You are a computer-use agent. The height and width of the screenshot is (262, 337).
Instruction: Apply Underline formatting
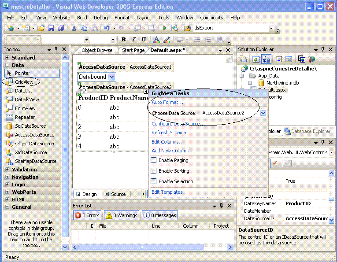click(144, 40)
